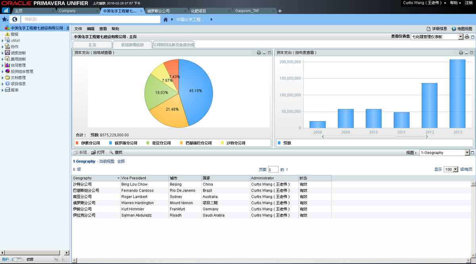Expand the 报表 tree node

click(x=3, y=90)
